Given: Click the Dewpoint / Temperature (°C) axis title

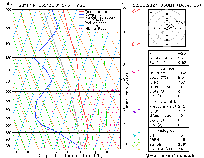Looking at the screenshot, I should click(x=70, y=156).
